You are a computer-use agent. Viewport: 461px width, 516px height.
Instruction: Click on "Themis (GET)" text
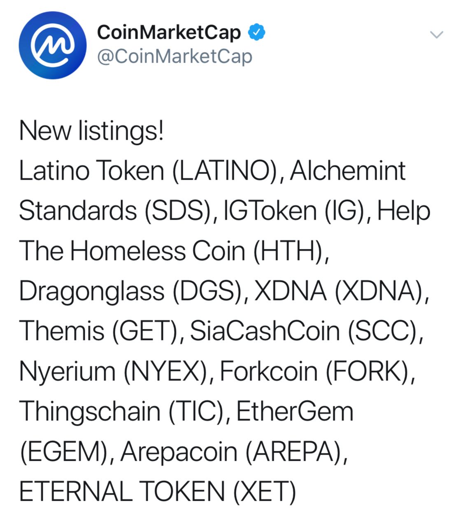click(98, 331)
